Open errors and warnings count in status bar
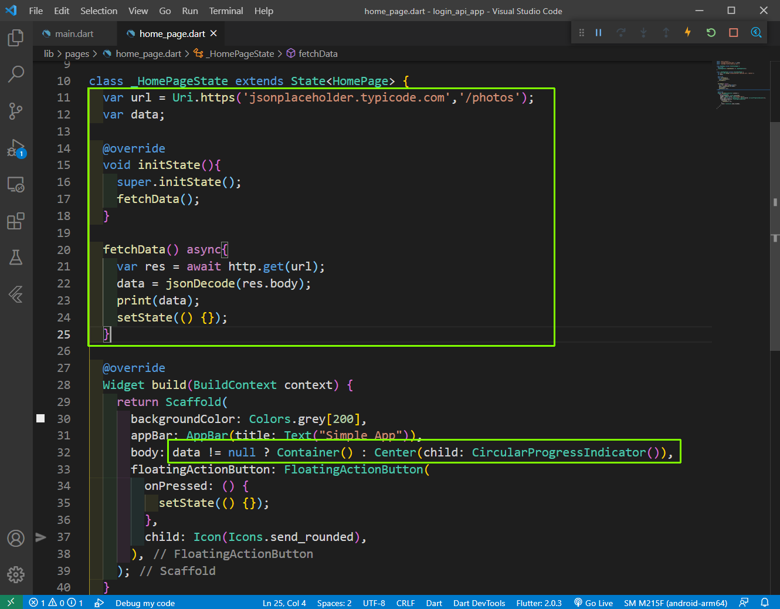This screenshot has height=609, width=780. point(56,603)
